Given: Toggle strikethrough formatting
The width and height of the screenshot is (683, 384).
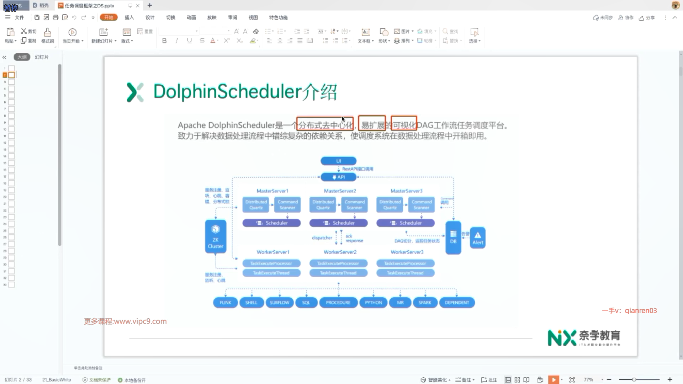Looking at the screenshot, I should [x=202, y=41].
